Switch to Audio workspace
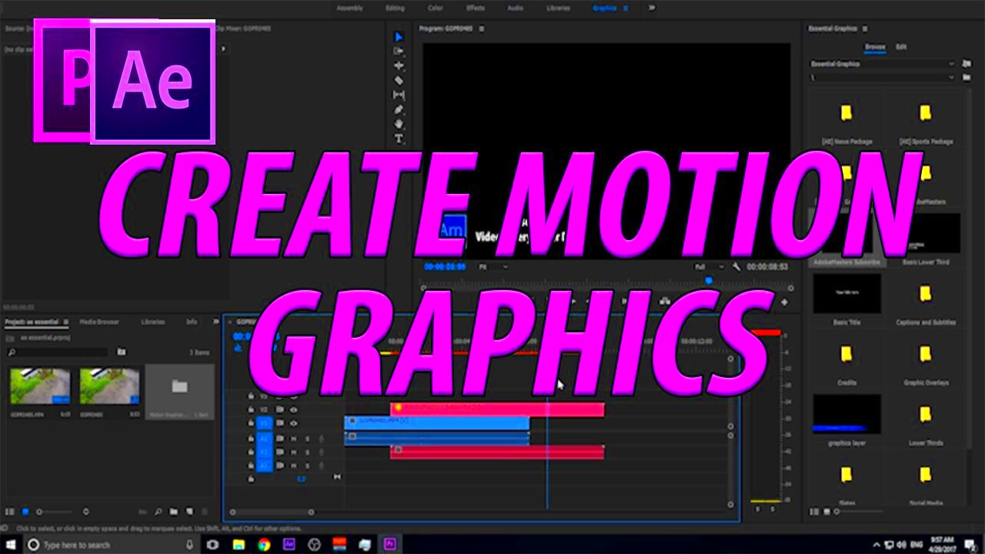This screenshot has height=554, width=985. point(516,8)
